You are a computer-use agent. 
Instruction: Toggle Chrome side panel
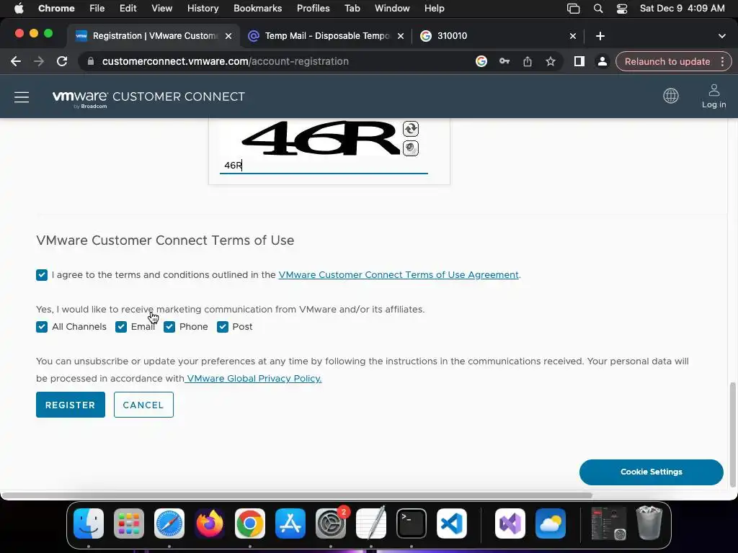pos(579,62)
